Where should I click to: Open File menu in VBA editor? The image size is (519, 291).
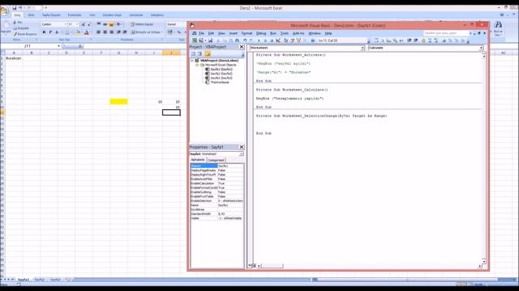point(201,33)
